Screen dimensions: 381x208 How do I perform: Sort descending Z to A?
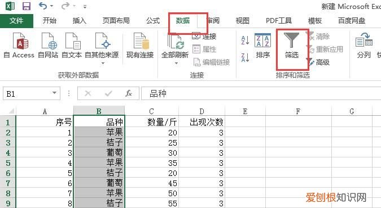click(x=245, y=58)
